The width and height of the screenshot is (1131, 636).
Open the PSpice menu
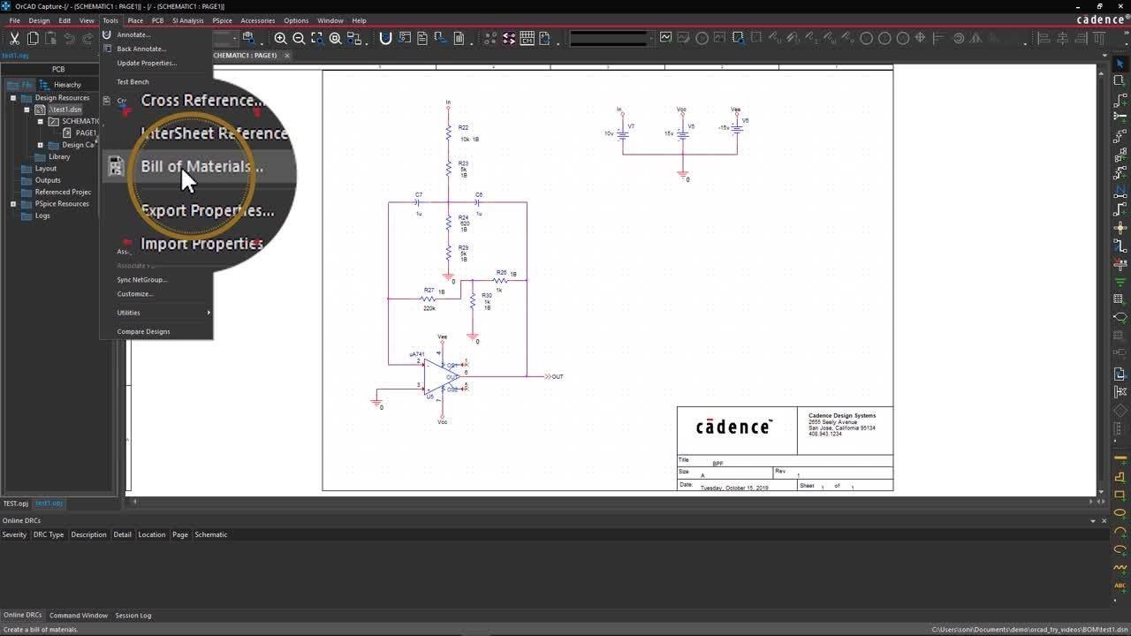222,20
